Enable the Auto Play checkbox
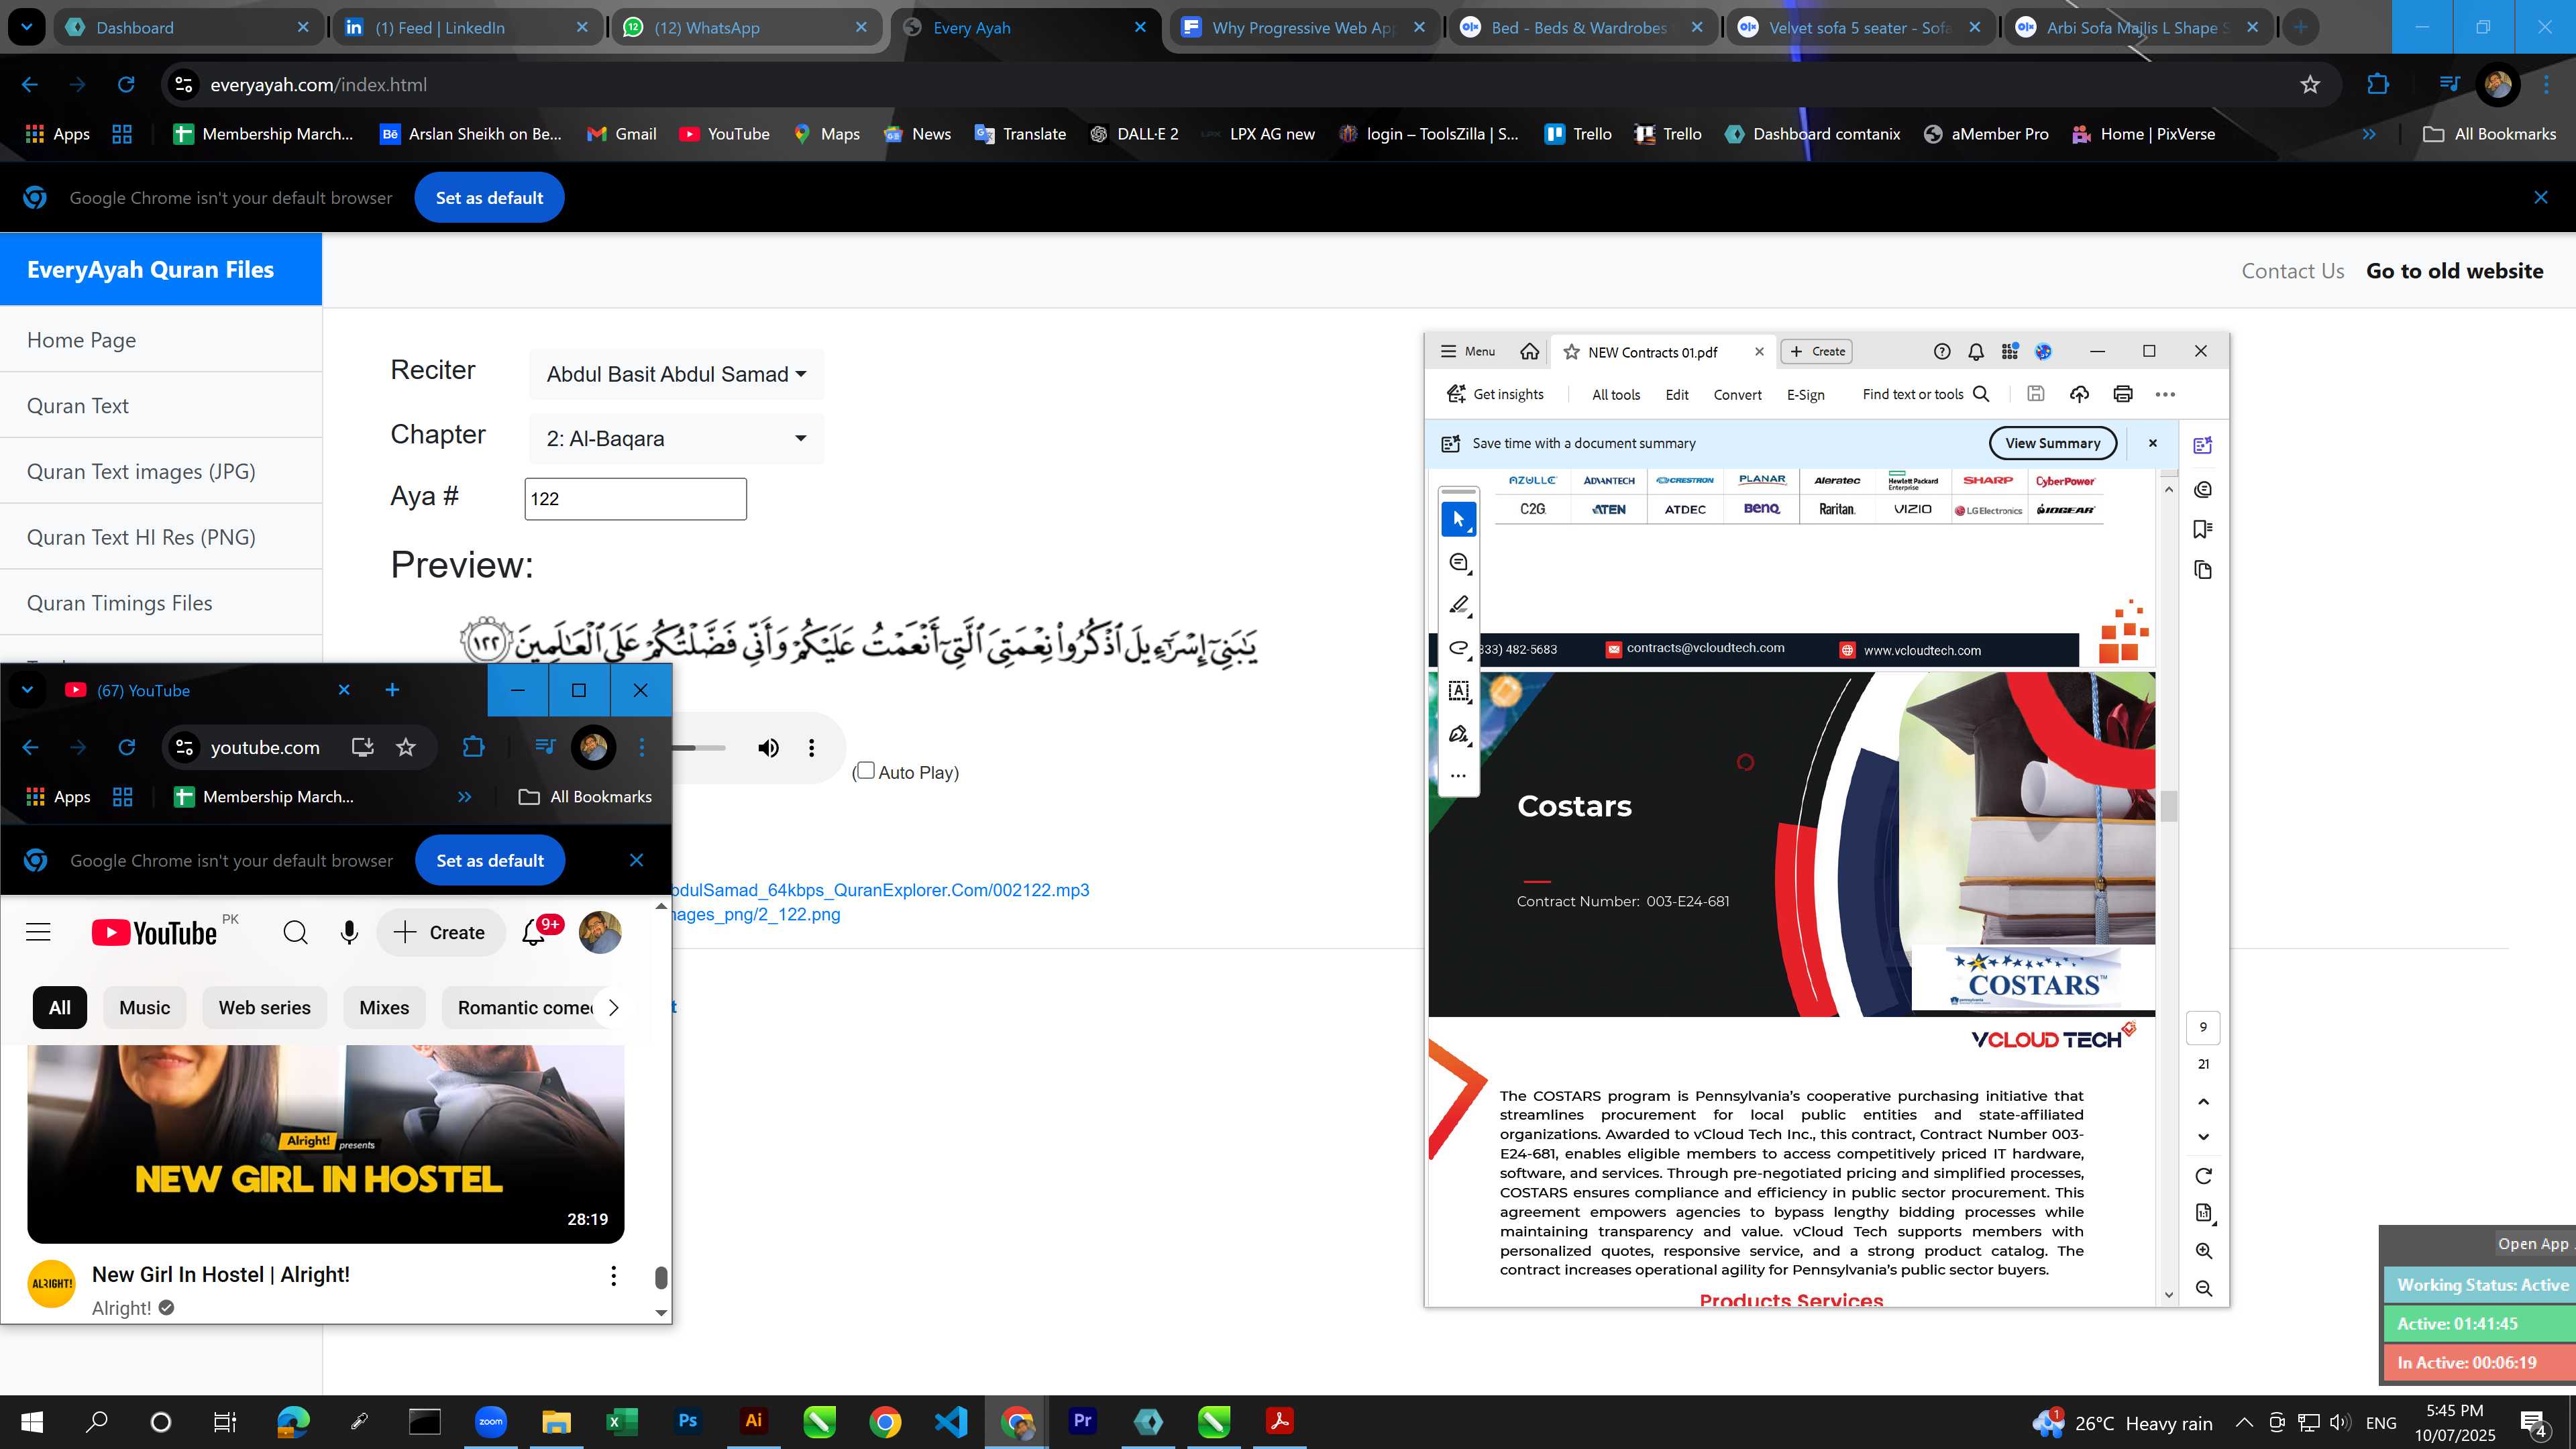Screen dimensions: 2576x1449 click(x=866, y=770)
